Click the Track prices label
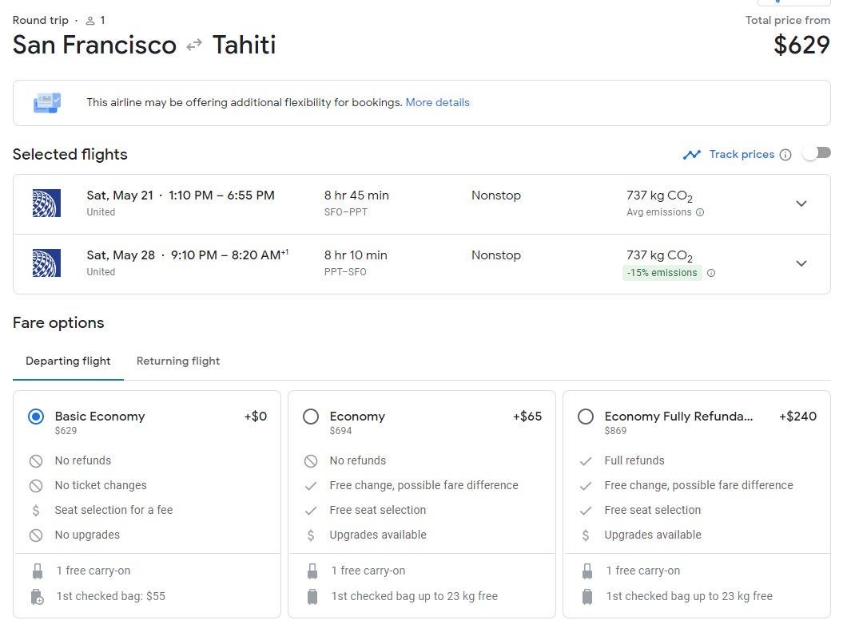Image resolution: width=847 pixels, height=628 pixels. tap(742, 154)
